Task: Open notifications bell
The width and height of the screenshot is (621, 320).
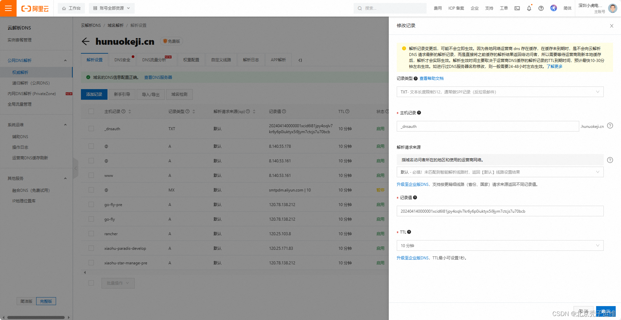Action: (x=529, y=8)
